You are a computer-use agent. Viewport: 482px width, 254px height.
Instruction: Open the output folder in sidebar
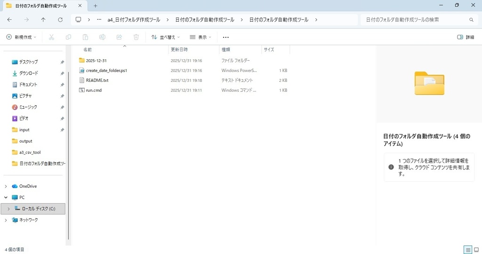(25, 141)
